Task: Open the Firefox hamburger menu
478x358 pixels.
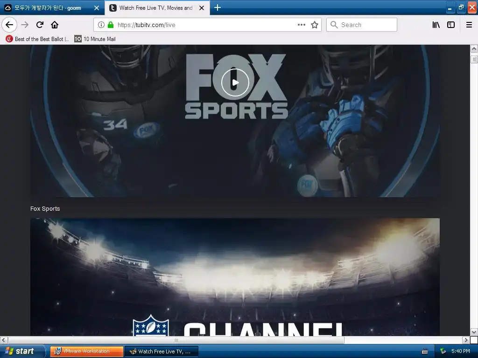Action: [469, 25]
